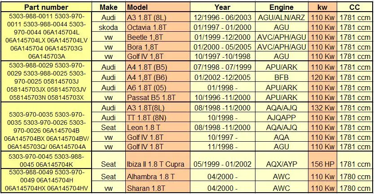Click the 132 Kw cell for A3 1.8T(8L)
Viewport: 374px width, 194px height.
(x=322, y=108)
